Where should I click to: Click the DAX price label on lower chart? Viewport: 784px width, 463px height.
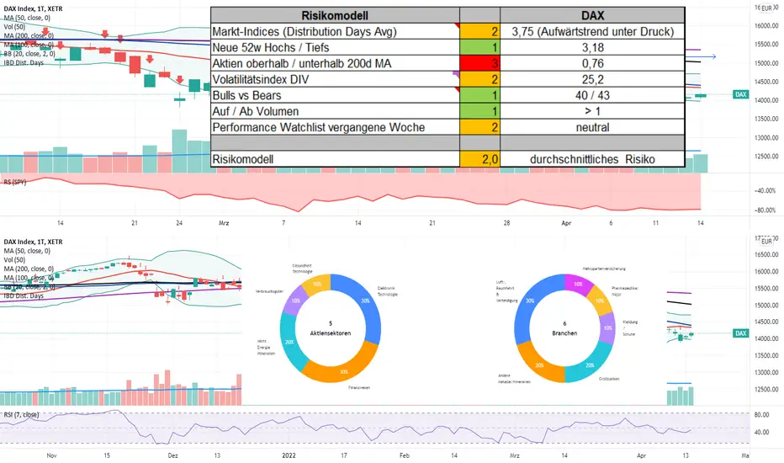(x=740, y=333)
